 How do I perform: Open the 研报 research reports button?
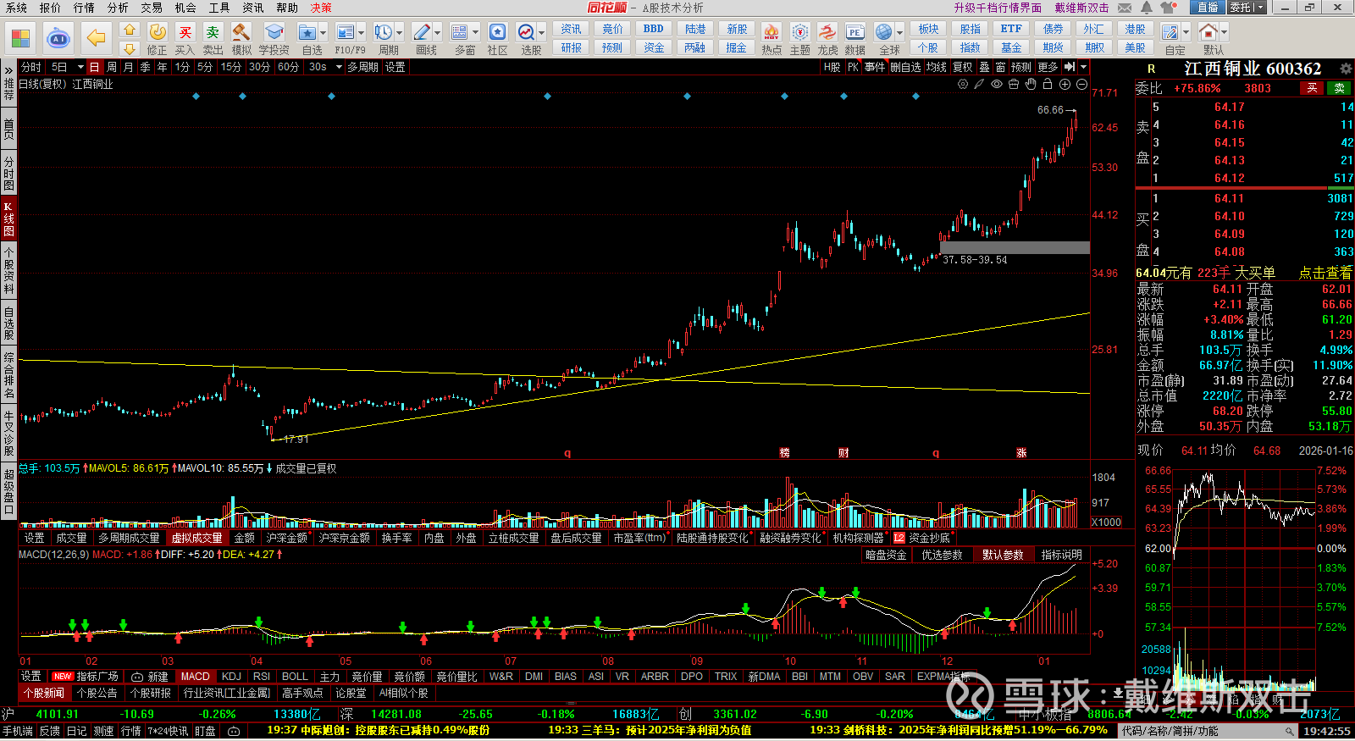(x=572, y=47)
